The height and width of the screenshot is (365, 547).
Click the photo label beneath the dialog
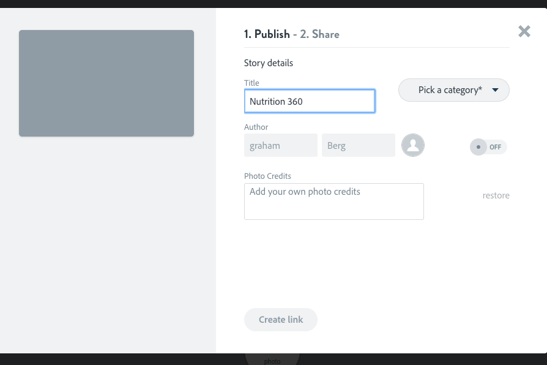tap(272, 361)
